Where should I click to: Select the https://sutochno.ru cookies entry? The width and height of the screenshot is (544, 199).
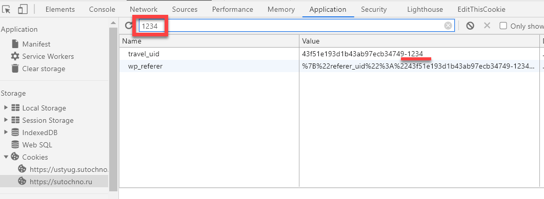[x=61, y=181]
